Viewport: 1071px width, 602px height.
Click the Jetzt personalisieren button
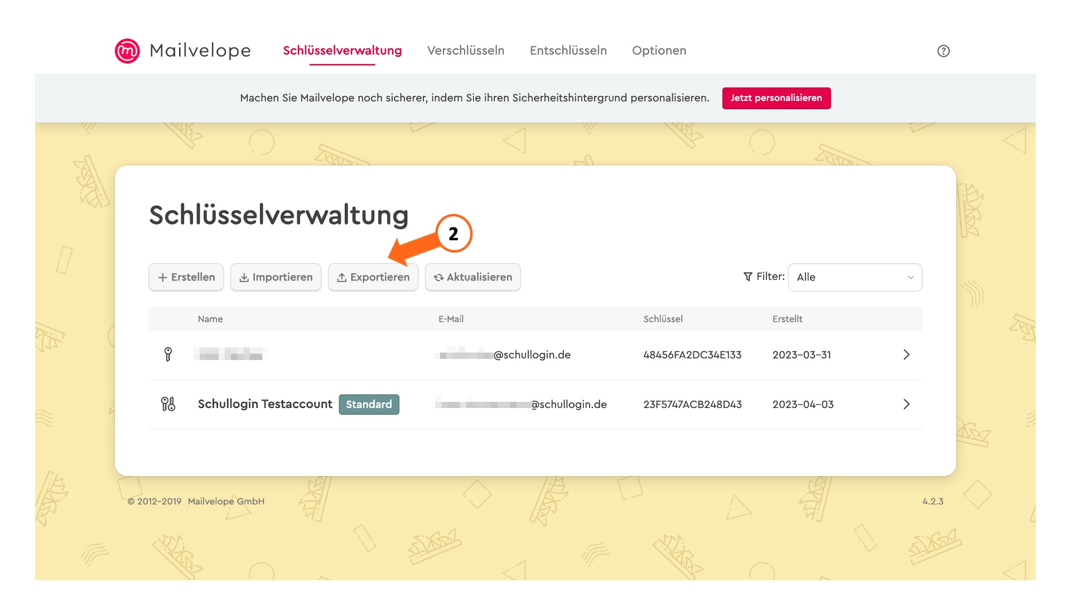pos(776,98)
